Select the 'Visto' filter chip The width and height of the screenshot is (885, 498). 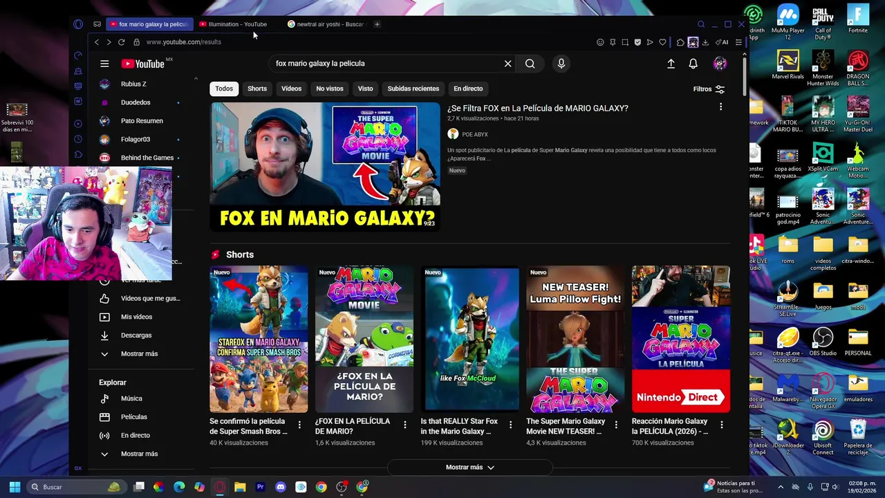point(365,89)
